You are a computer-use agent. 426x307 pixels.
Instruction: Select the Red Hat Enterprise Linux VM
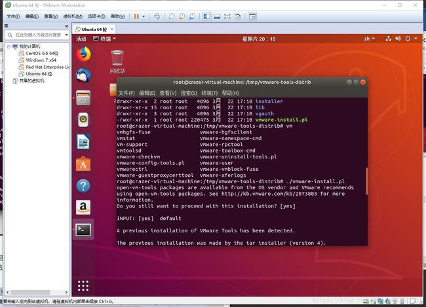click(x=47, y=67)
